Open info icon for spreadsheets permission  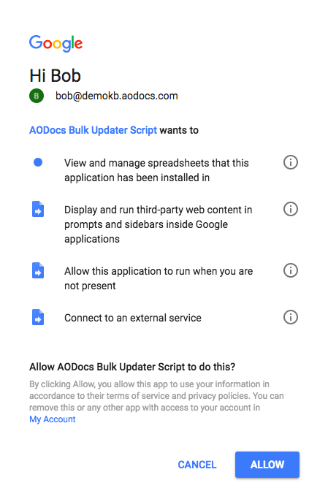click(x=291, y=162)
